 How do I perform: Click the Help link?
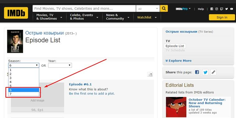[201, 9]
